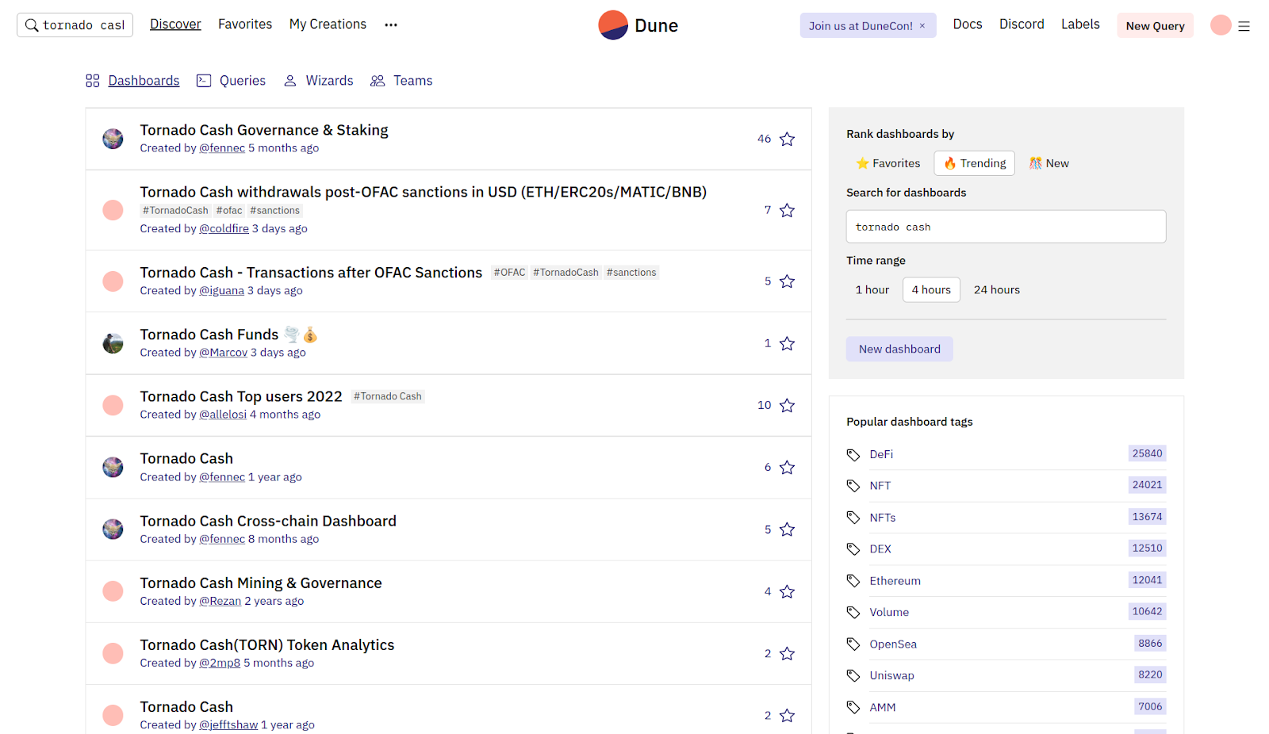Click the DeFi tag icon

coord(853,454)
